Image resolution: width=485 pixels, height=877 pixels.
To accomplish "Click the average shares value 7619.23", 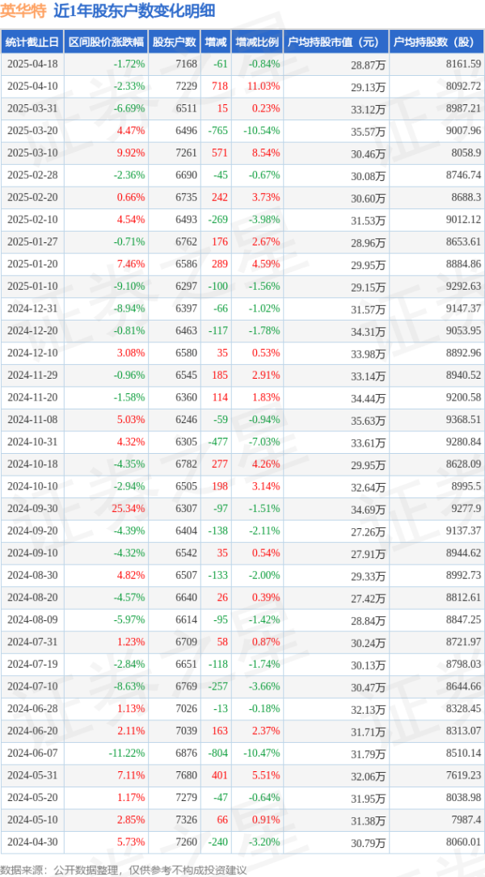I will coord(464,777).
